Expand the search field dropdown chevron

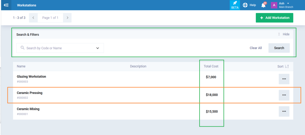pos(98,48)
